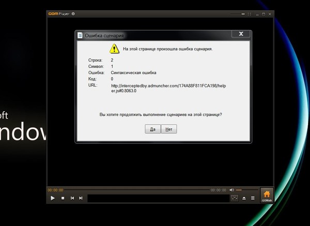Screen dimensions: 310x226
Task: Click the Нет button
Action: click(168, 129)
